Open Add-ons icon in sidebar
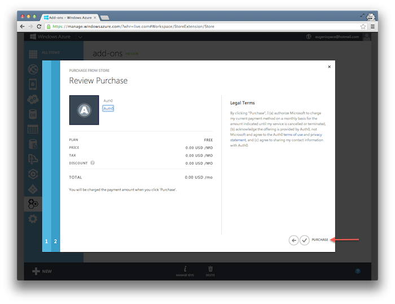Image resolution: width=395 pixels, height=304 pixels. tap(33, 204)
